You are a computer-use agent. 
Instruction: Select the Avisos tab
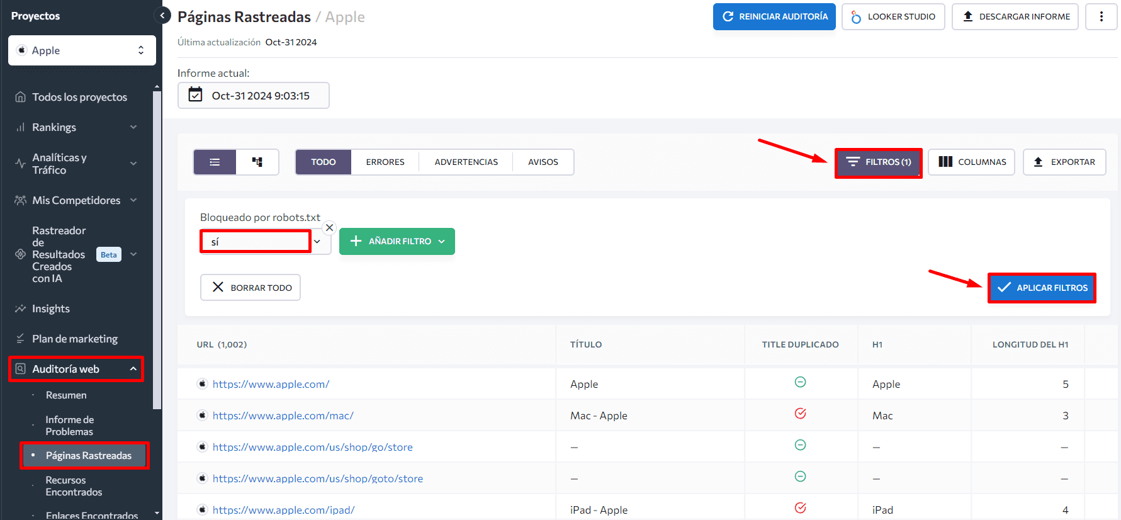[543, 162]
